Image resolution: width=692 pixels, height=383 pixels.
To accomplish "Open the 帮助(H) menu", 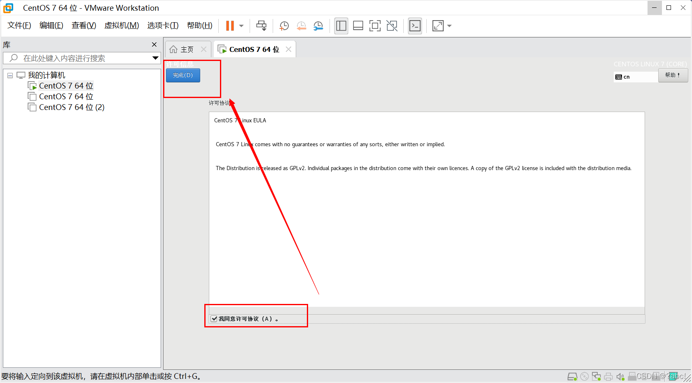I will (200, 26).
